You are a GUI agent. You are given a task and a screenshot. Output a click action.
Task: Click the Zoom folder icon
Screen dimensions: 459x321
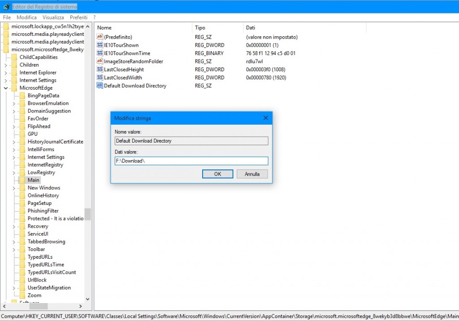coord(22,295)
